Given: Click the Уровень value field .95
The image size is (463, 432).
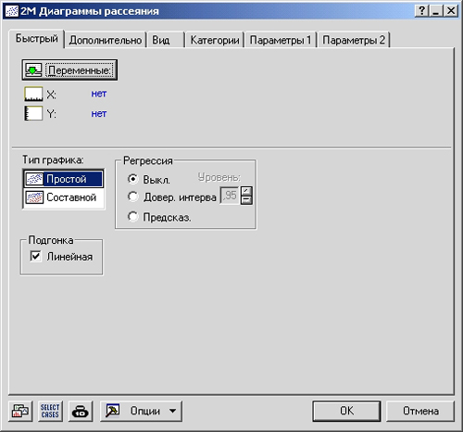Looking at the screenshot, I should pos(230,196).
